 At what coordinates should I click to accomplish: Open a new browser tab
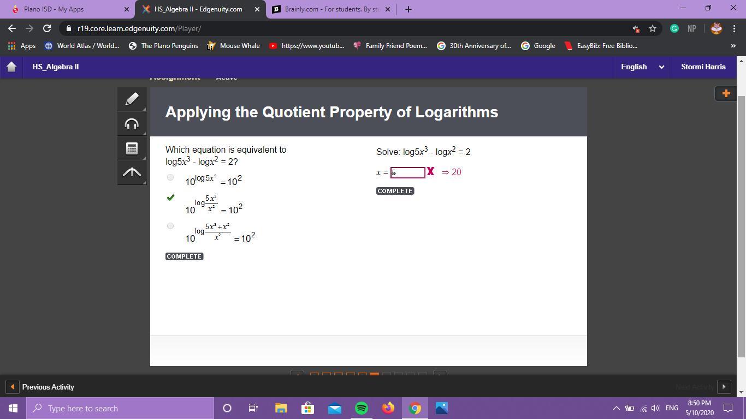coord(408,9)
